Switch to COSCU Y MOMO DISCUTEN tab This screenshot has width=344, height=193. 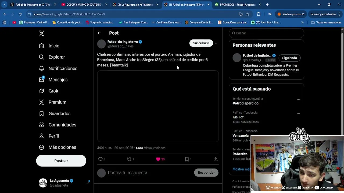(x=84, y=5)
